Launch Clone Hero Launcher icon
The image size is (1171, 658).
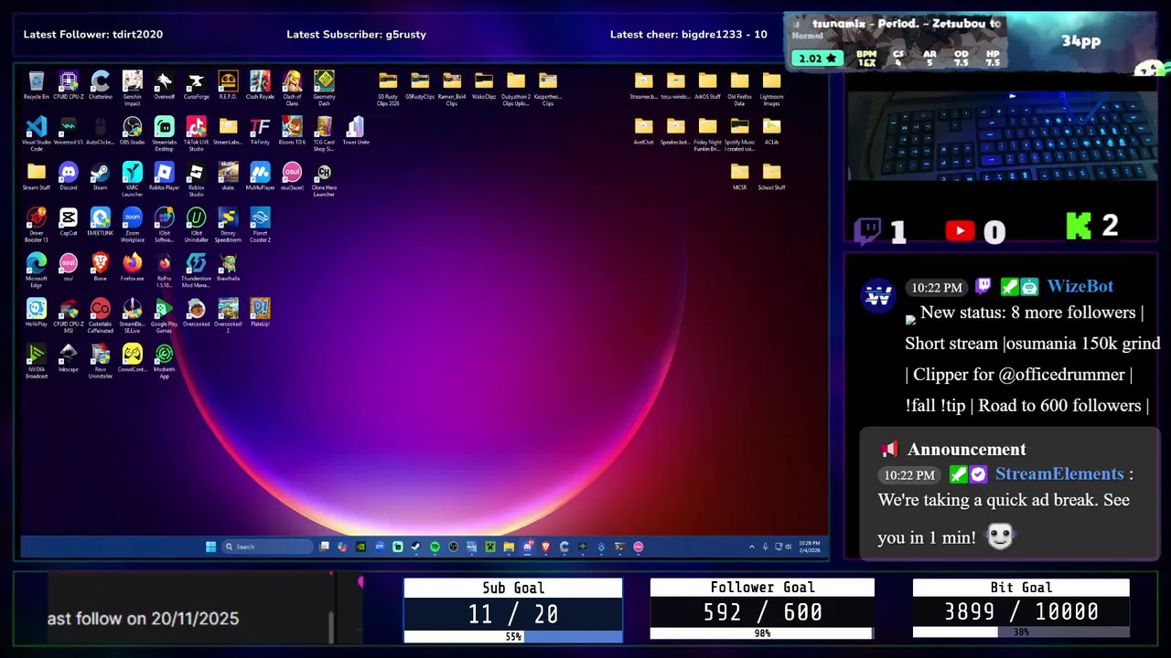click(x=324, y=178)
